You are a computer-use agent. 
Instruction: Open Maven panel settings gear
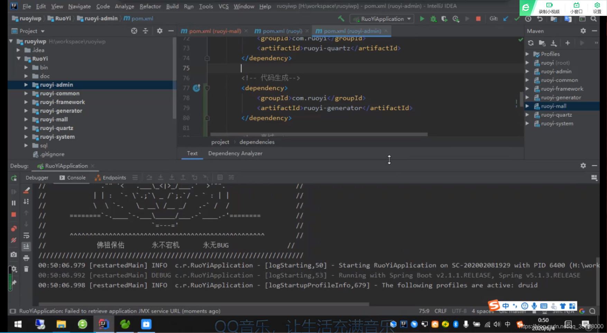pyautogui.click(x=583, y=31)
